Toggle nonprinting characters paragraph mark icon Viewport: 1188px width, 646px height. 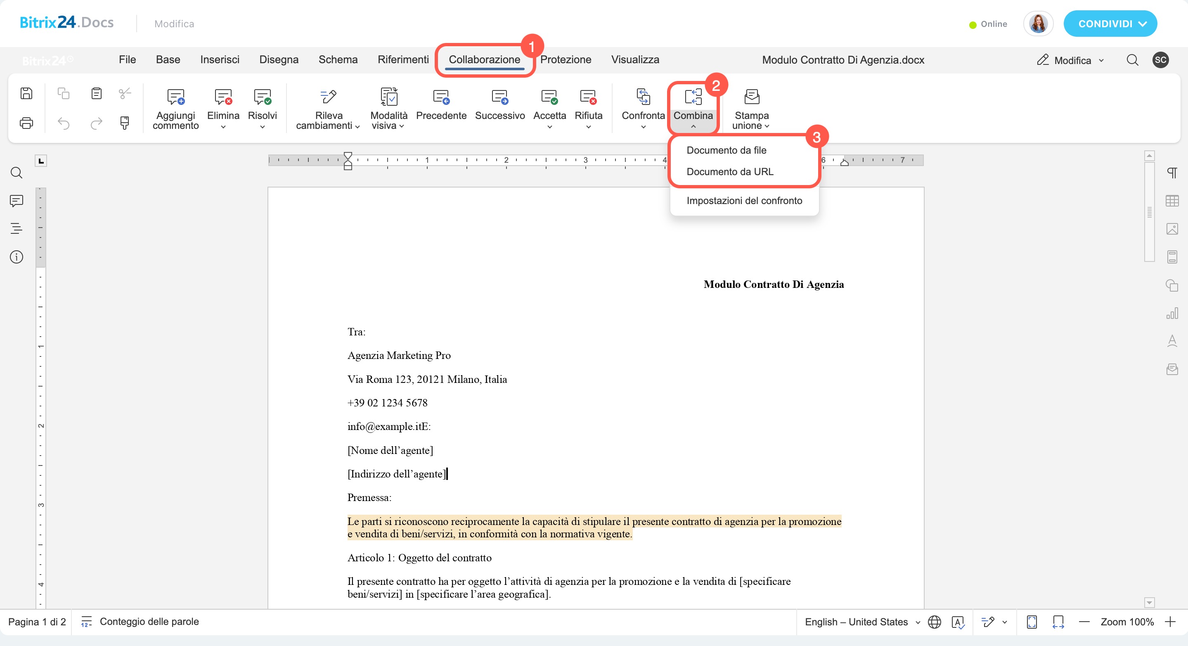tap(1172, 173)
